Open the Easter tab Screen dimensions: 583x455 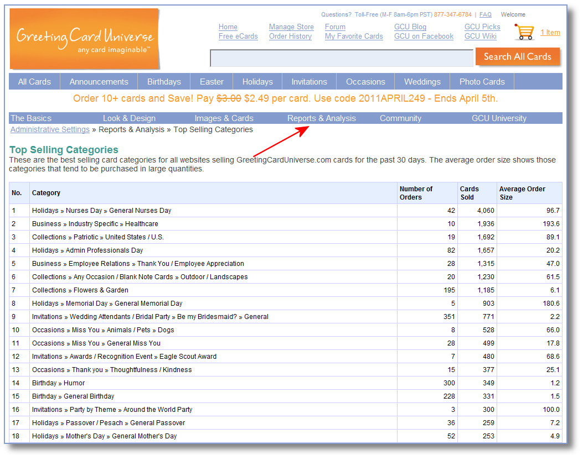(x=211, y=82)
